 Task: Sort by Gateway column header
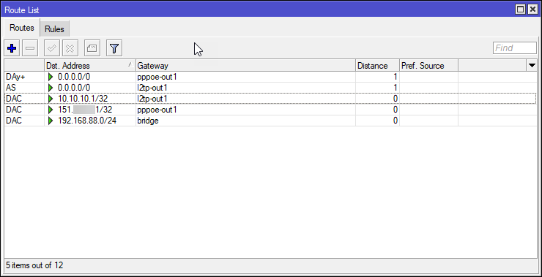(245, 66)
